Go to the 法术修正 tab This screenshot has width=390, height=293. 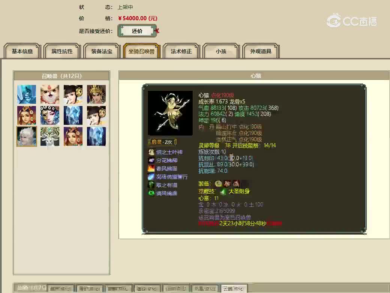click(x=181, y=51)
